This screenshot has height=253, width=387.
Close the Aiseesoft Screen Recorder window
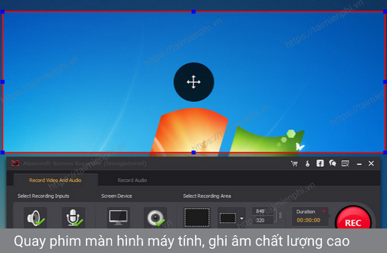point(371,164)
